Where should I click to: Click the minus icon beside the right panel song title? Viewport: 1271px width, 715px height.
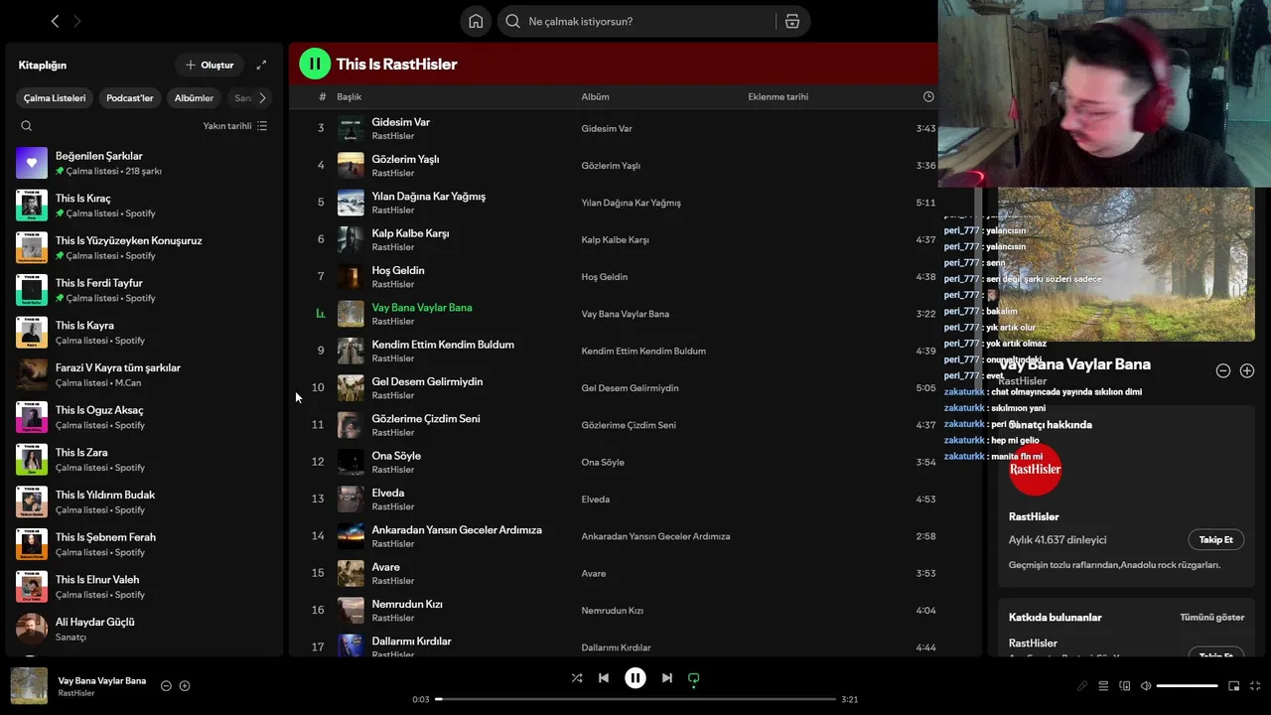coord(1223,370)
